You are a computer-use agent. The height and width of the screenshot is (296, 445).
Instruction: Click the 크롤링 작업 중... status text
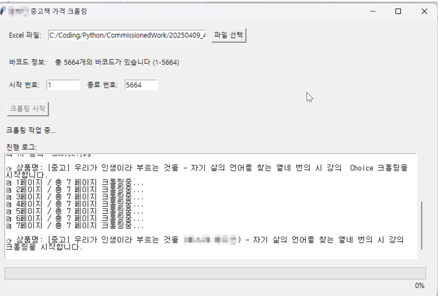pyautogui.click(x=31, y=130)
